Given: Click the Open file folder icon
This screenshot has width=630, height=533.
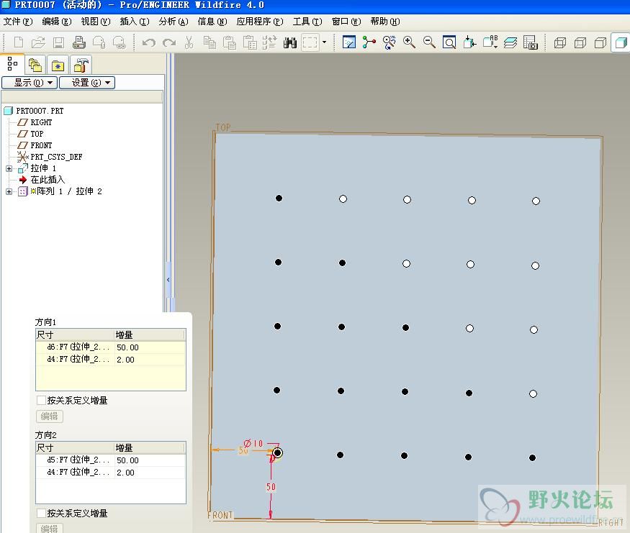Looking at the screenshot, I should 39,42.
